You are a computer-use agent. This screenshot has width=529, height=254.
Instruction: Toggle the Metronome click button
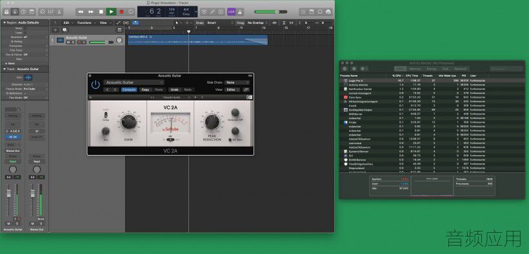pyautogui.click(x=240, y=12)
